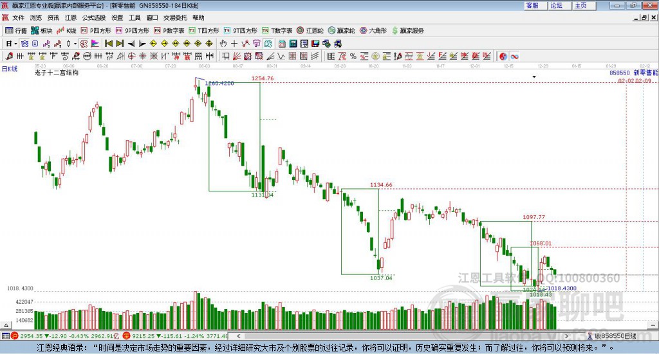Screen dimensions: 659x354
Task: Click the 老子十二宫结构 chart title
Action: click(x=57, y=73)
